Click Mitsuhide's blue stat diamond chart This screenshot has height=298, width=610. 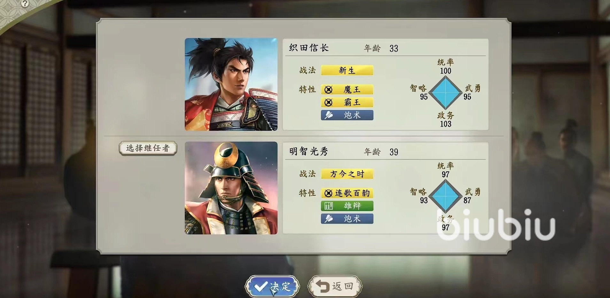point(445,196)
